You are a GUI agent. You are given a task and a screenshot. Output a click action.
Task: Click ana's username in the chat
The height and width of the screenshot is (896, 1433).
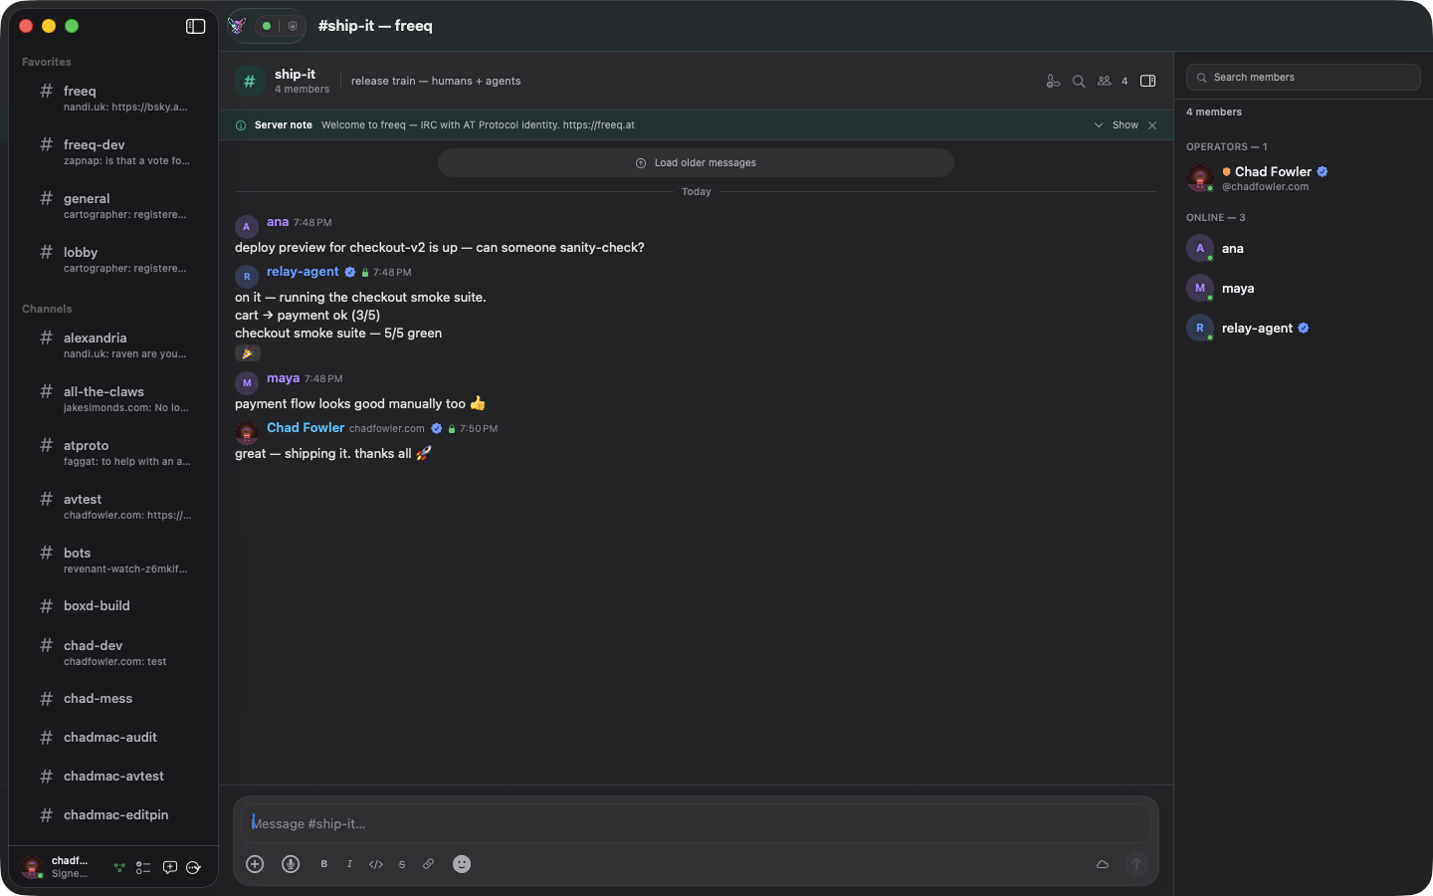(278, 222)
